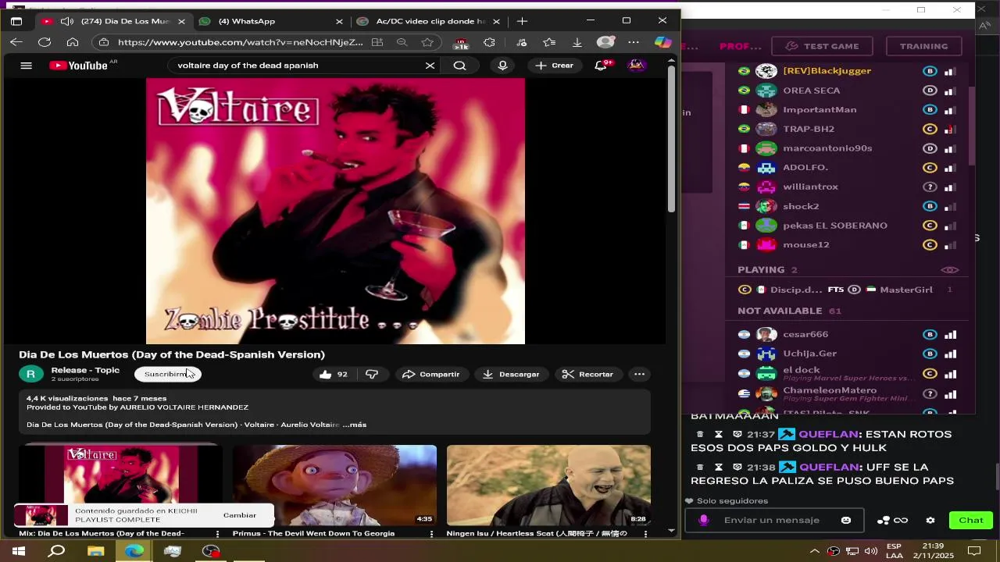Clear the YouTube search box text

[x=430, y=66]
